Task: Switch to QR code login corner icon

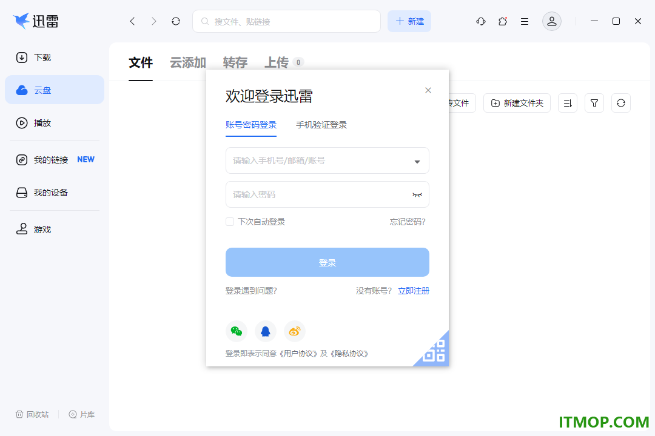Action: (x=435, y=352)
